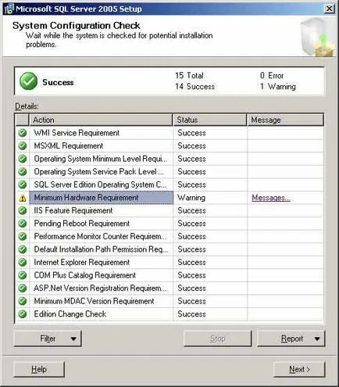Click the Filter button label
The width and height of the screenshot is (339, 387).
point(48,339)
